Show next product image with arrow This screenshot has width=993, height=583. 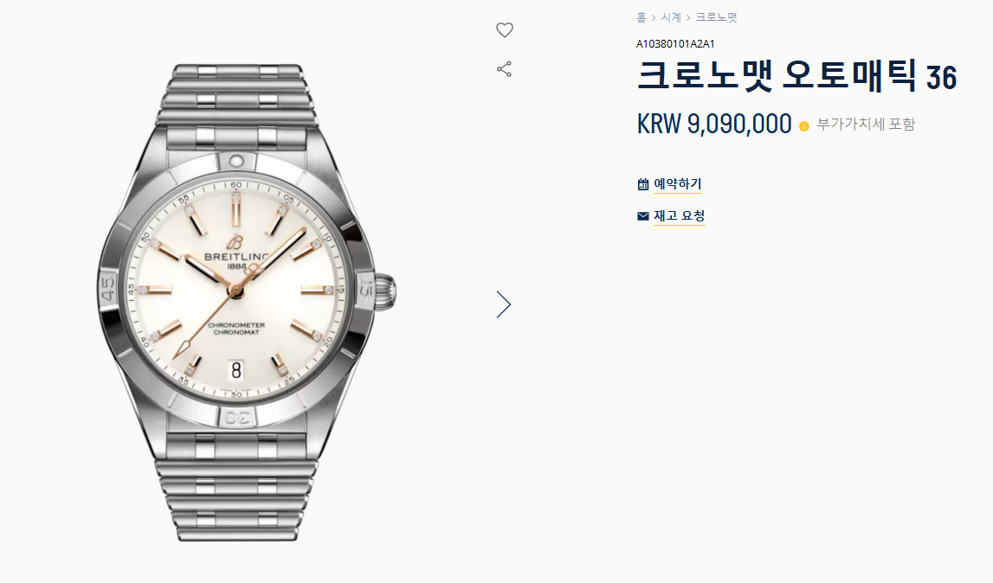coord(504,304)
